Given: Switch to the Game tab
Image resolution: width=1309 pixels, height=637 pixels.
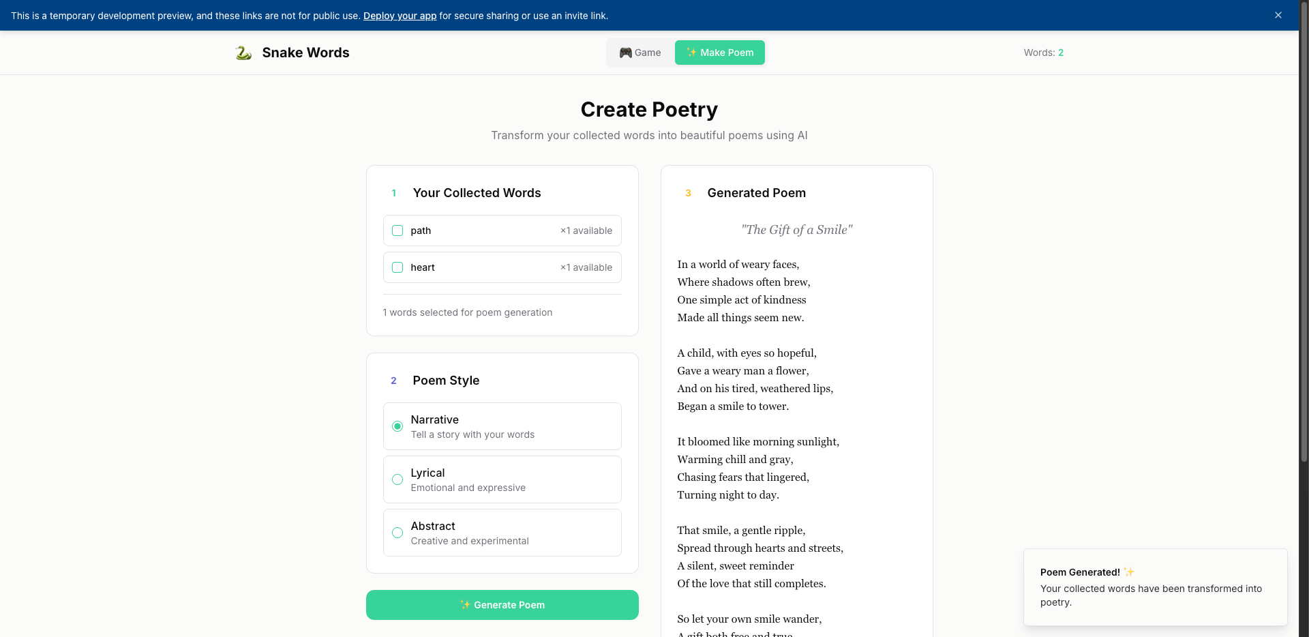Looking at the screenshot, I should [640, 53].
